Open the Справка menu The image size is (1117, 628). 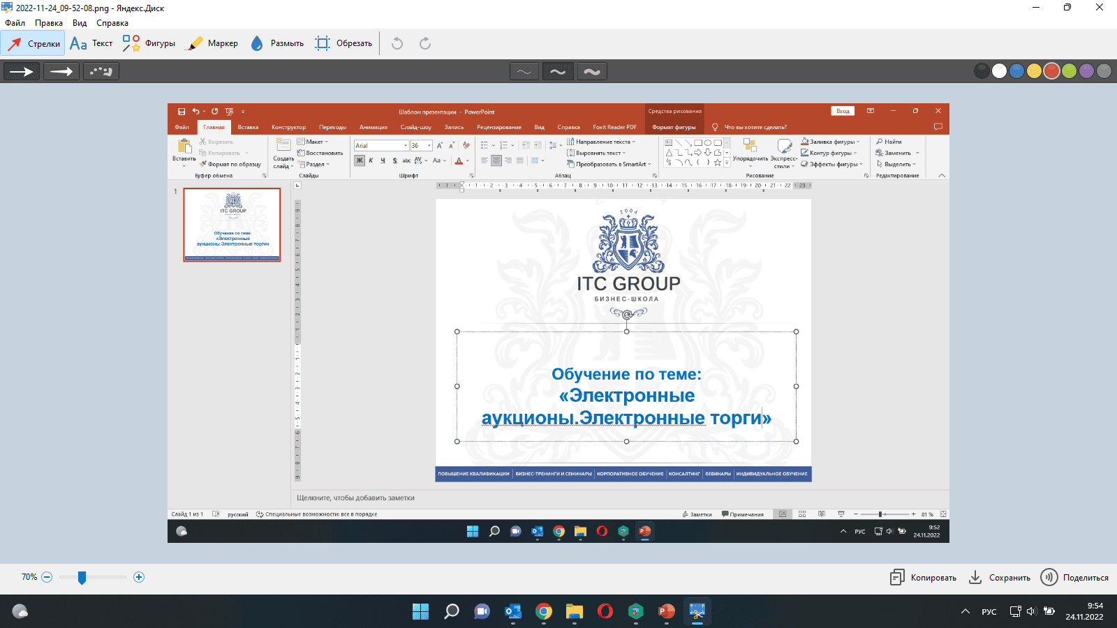point(112,23)
